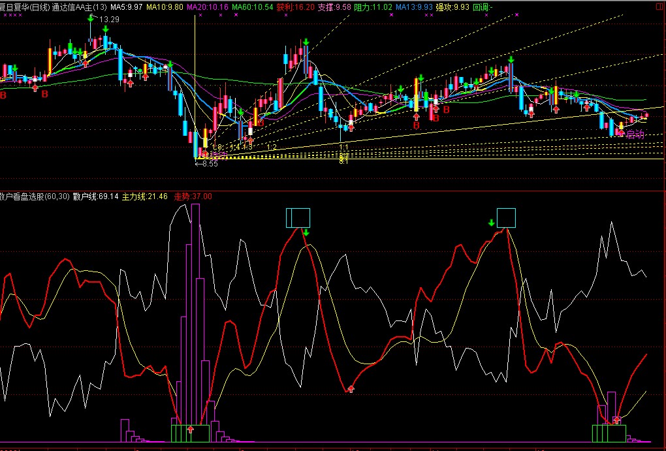The image size is (666, 451).
Task: Select the 主力线:21.46 legend label
Action: point(145,196)
